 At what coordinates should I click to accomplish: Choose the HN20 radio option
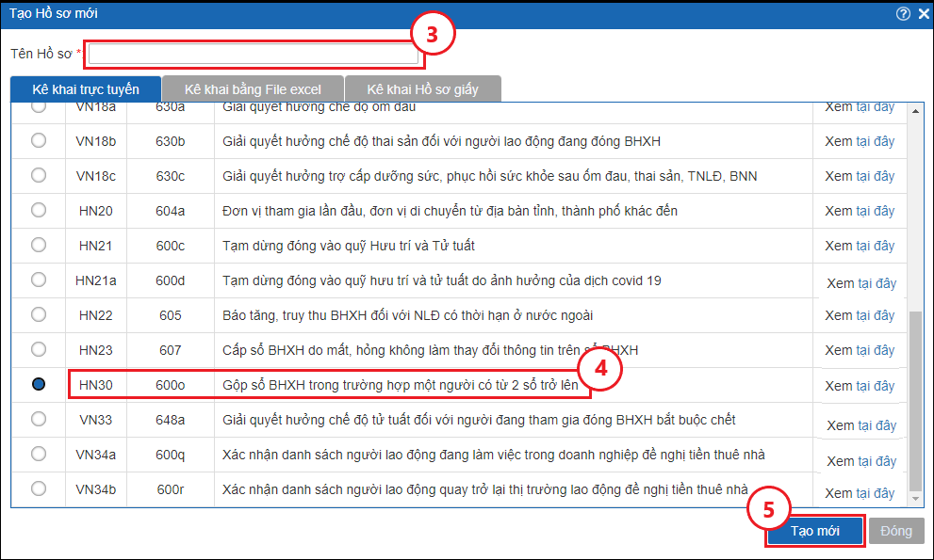pyautogui.click(x=39, y=210)
